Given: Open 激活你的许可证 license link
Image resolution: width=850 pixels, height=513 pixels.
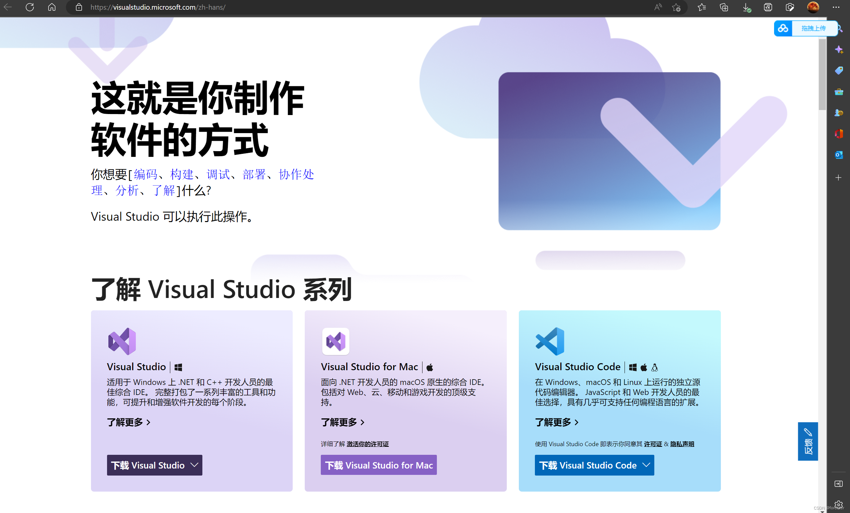Looking at the screenshot, I should 367,444.
